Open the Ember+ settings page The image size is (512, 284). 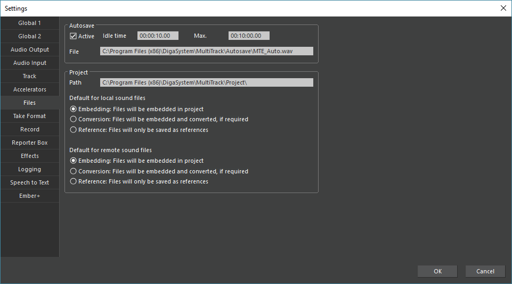(x=29, y=196)
